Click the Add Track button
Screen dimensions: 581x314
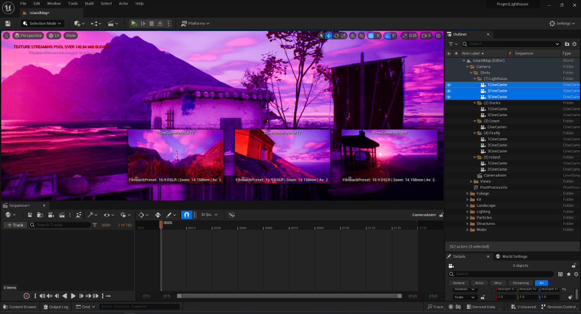[15, 225]
